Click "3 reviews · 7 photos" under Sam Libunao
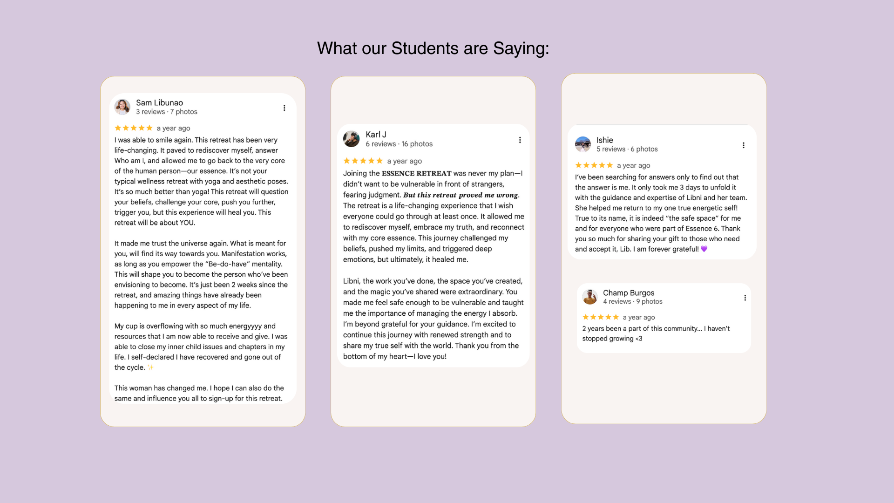 [167, 112]
